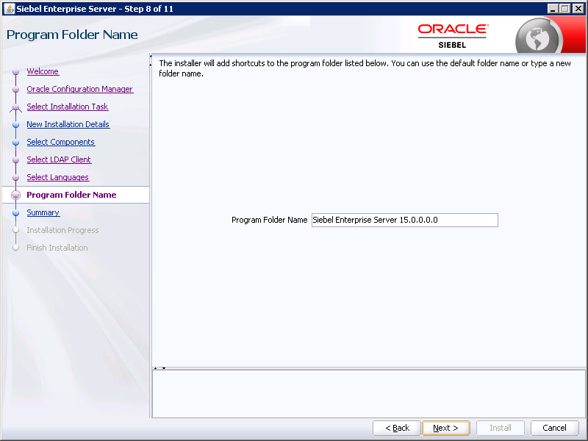Click the 'Program Folder Name' page heading
This screenshot has height=441, width=588.
(x=72, y=35)
